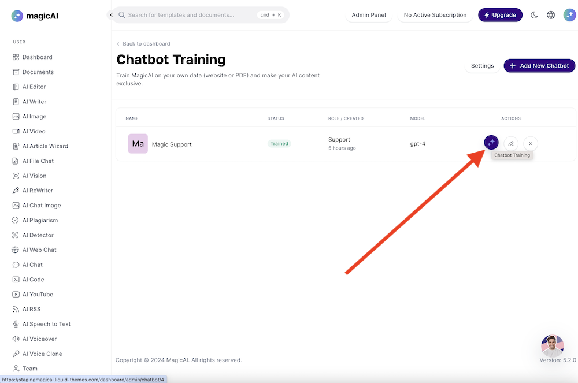Image resolution: width=578 pixels, height=383 pixels.
Task: Click the Upgrade button
Action: [500, 15]
